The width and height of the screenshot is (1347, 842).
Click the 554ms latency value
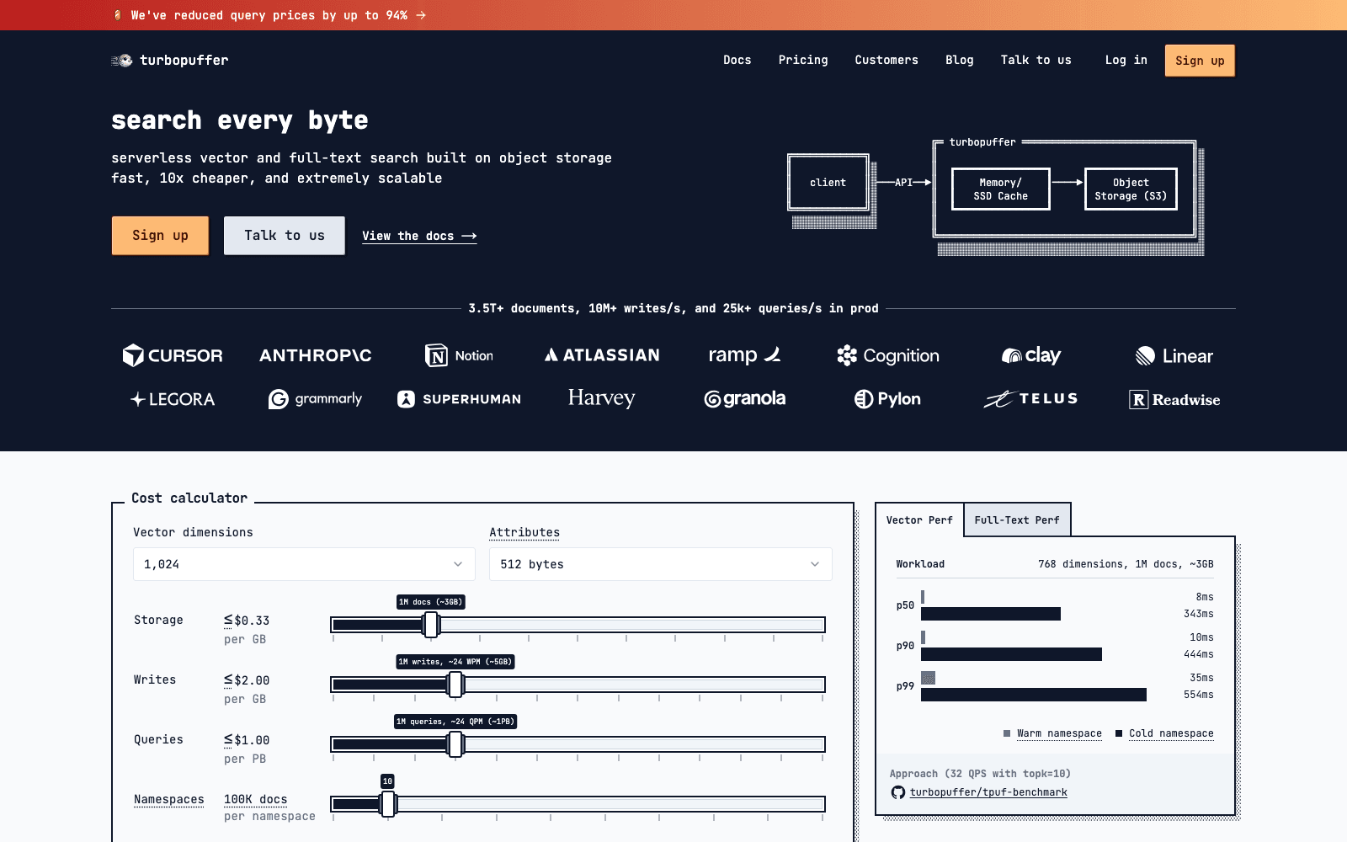pos(1198,695)
